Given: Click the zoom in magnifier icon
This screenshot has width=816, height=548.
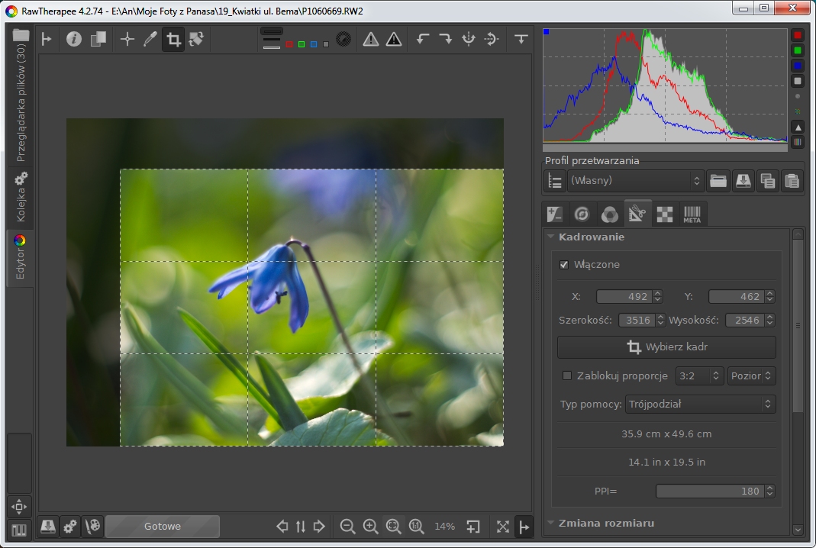Looking at the screenshot, I should (370, 526).
